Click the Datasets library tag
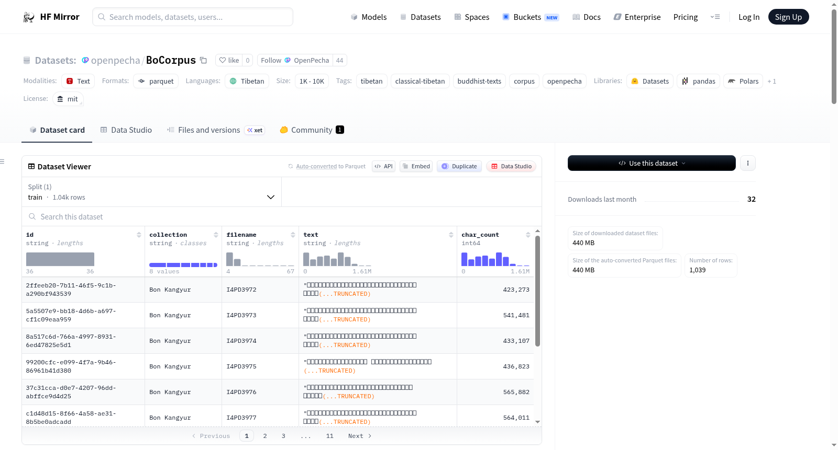Image resolution: width=838 pixels, height=450 pixels. [x=650, y=81]
